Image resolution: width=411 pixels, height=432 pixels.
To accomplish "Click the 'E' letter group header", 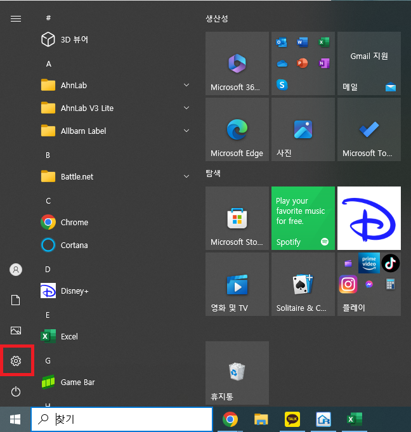I will tap(48, 315).
